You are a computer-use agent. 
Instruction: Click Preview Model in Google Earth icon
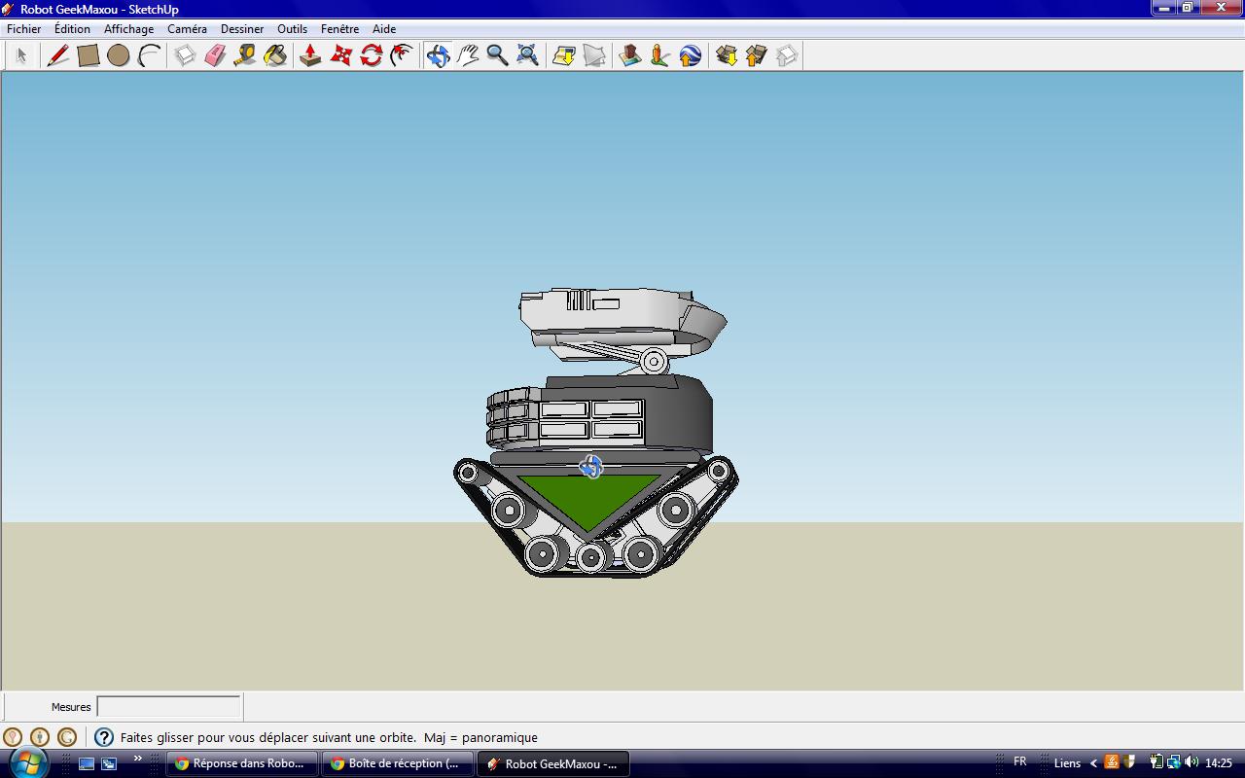(690, 55)
